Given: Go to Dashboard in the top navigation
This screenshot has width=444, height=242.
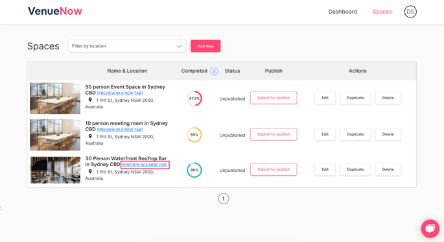Looking at the screenshot, I should [x=343, y=12].
